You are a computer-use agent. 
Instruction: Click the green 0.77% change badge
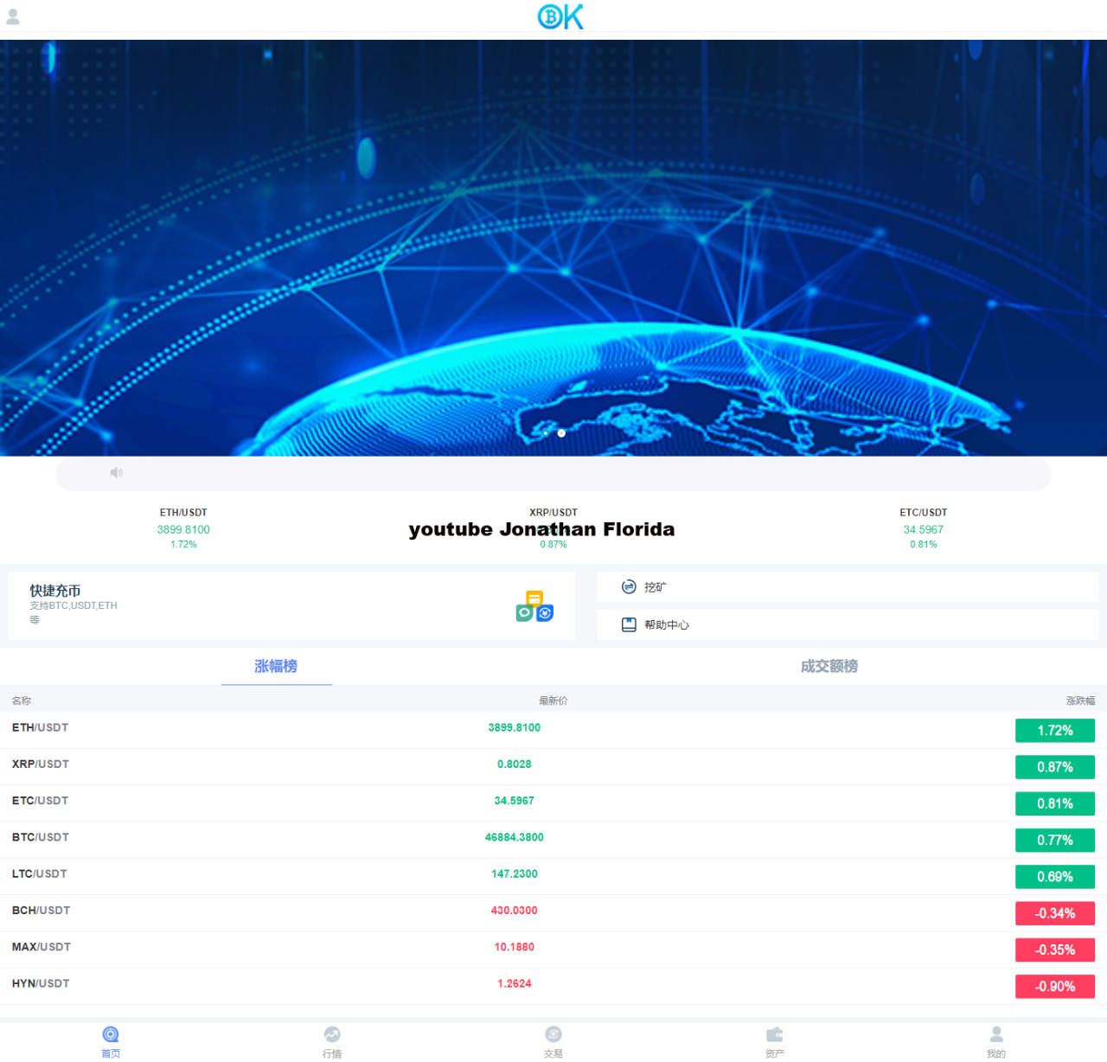click(x=1055, y=840)
